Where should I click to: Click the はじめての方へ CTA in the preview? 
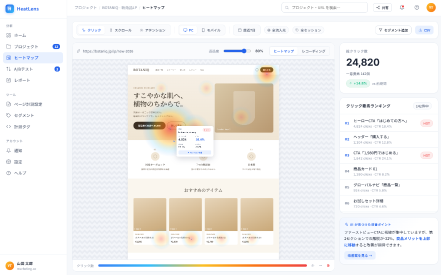pyautogui.click(x=149, y=125)
